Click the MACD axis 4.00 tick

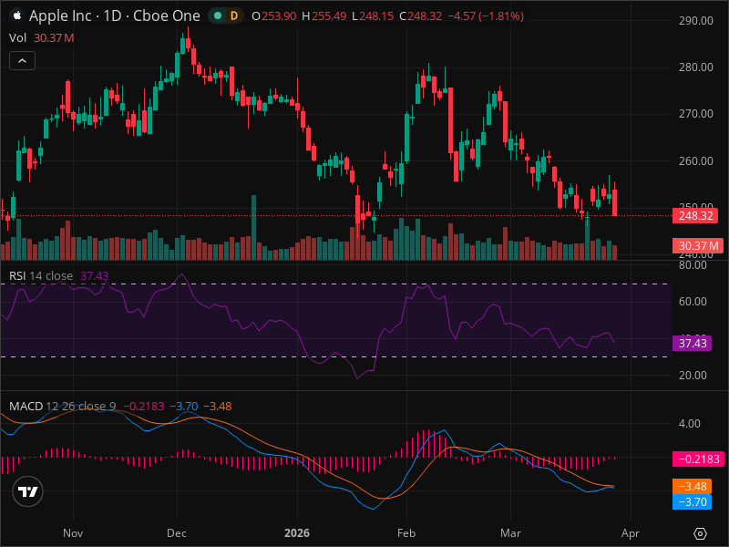pyautogui.click(x=690, y=423)
